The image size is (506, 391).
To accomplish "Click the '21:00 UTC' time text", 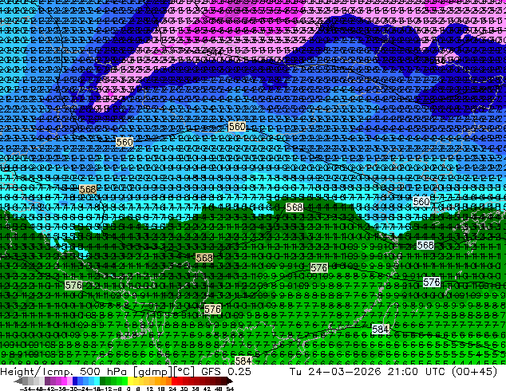I will [x=418, y=371].
